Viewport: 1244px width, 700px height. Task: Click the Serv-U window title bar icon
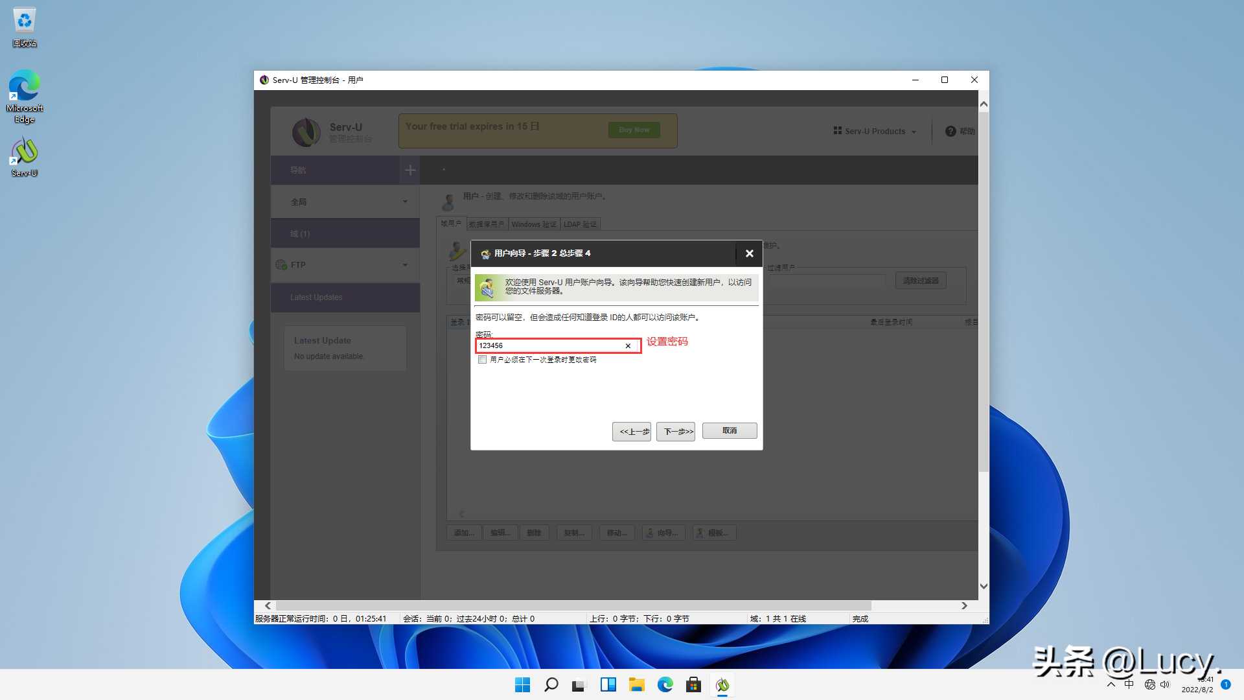point(264,80)
